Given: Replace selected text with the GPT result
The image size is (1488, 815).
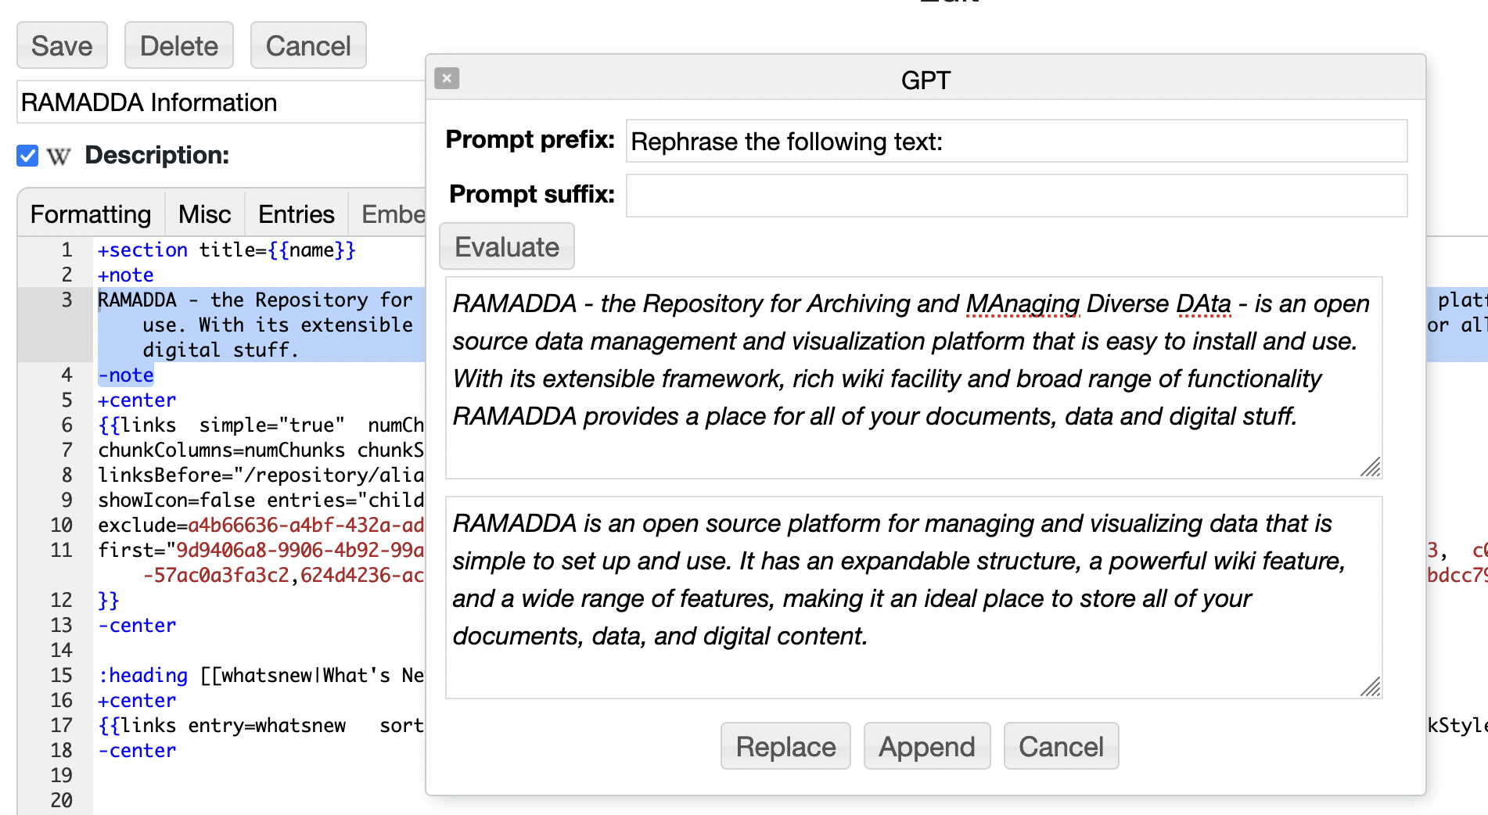Looking at the screenshot, I should point(785,747).
